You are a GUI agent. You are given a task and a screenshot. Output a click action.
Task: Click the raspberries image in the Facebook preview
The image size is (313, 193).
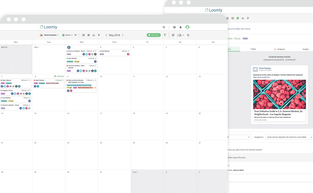pyautogui.click(x=279, y=94)
